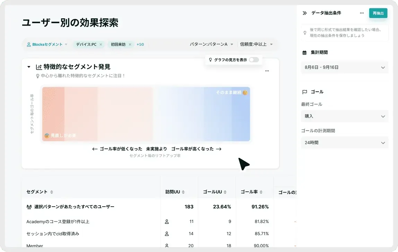
Task: Show the +50 additional filters
Action: (140, 45)
